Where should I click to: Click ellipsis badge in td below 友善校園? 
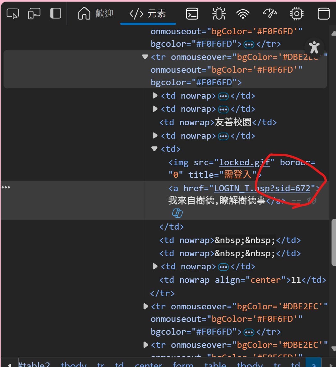pyautogui.click(x=223, y=136)
